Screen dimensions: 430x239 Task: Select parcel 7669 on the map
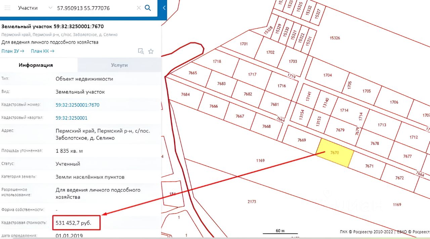(301, 140)
